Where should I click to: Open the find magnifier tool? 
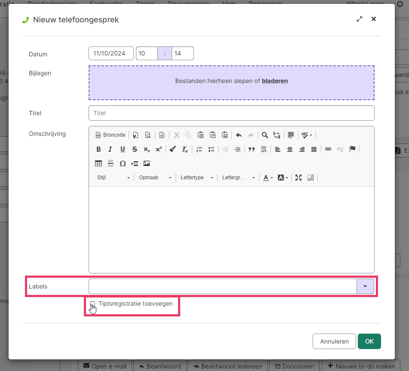265,135
